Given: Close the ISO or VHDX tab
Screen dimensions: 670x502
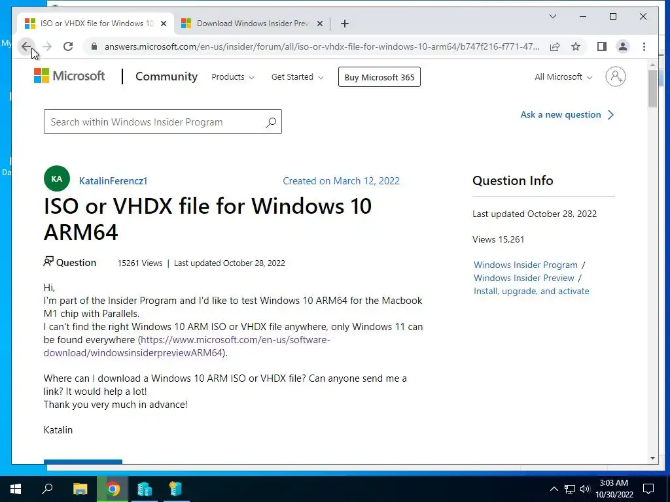Looking at the screenshot, I should tap(163, 24).
